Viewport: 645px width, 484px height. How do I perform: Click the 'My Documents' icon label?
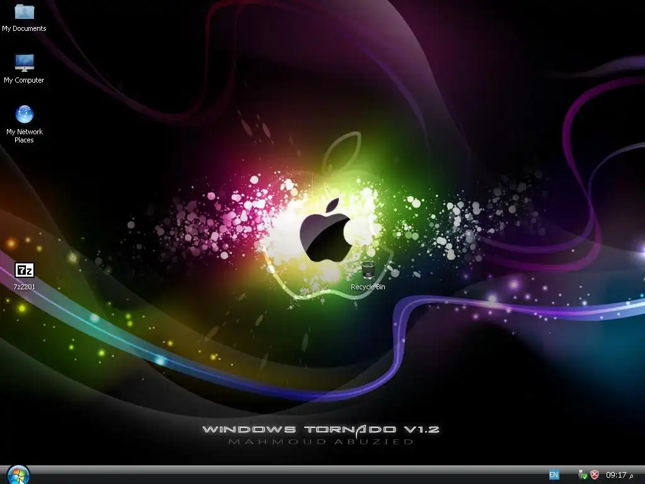(x=25, y=28)
